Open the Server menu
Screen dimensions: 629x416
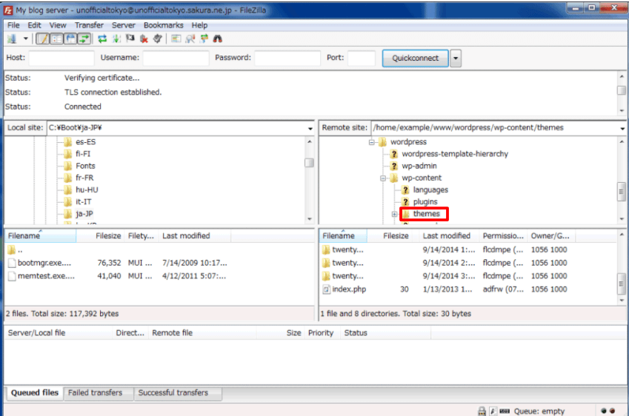pos(123,25)
